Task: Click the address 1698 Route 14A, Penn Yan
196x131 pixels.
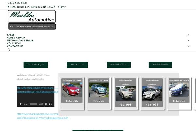Action: click(32, 7)
